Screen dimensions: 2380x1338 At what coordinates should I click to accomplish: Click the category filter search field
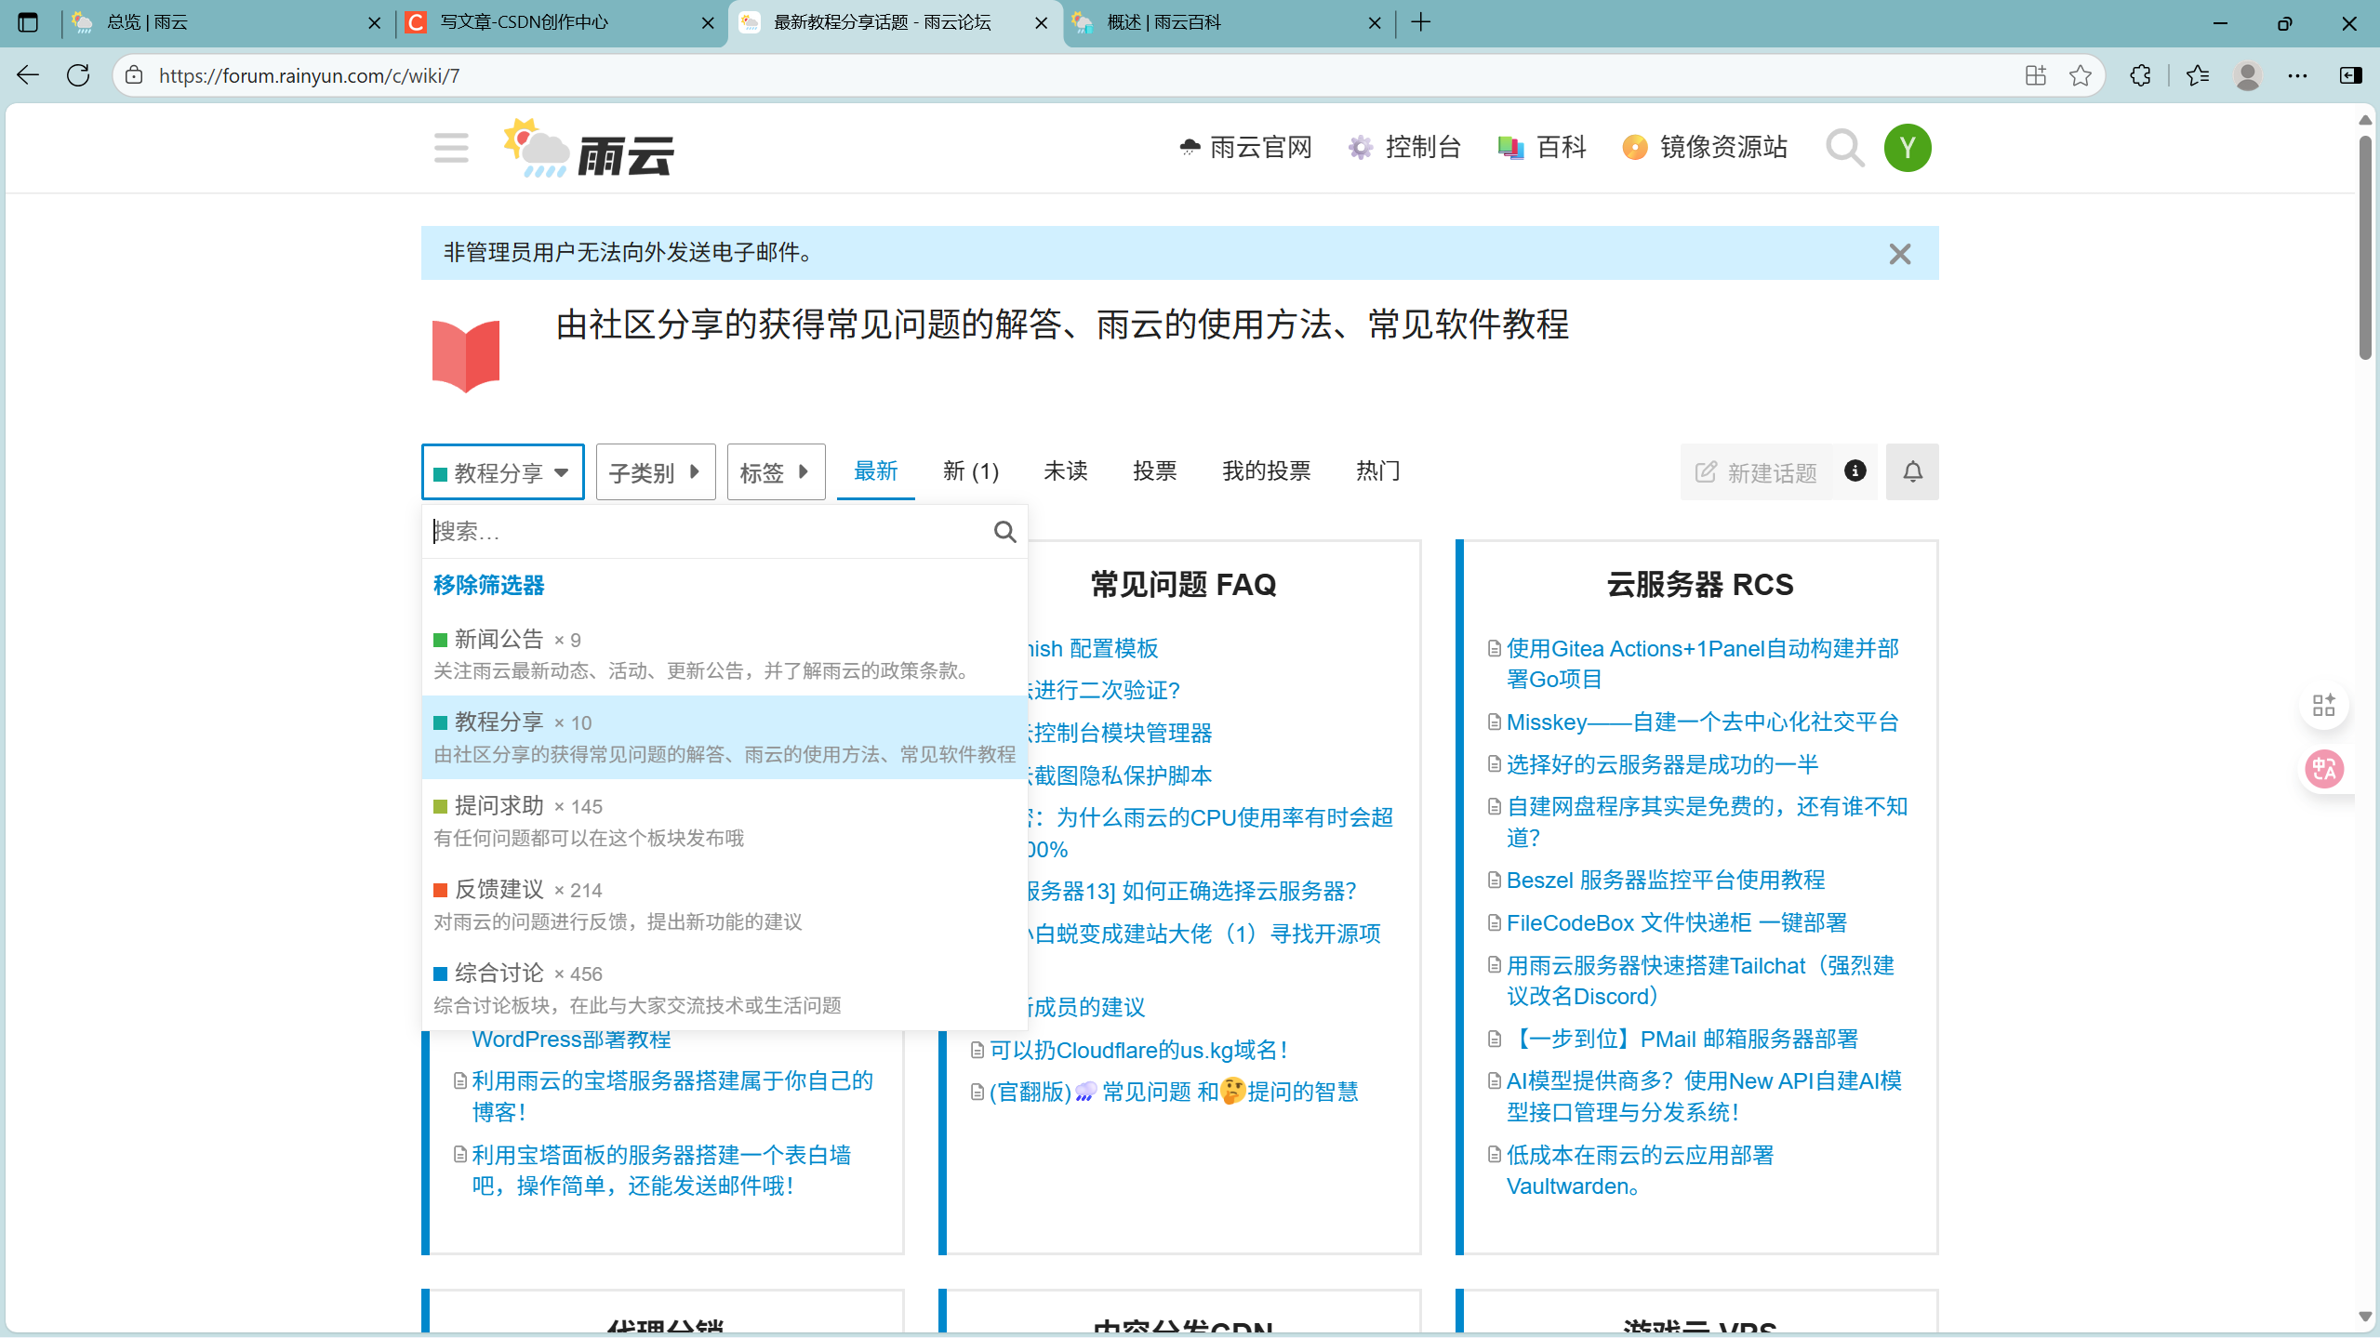[x=707, y=532]
